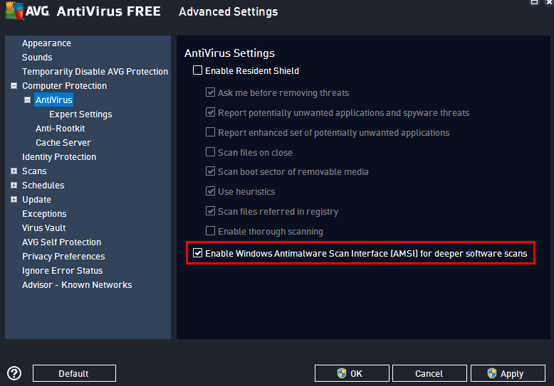Open the Sounds settings
Image resolution: width=554 pixels, height=386 pixels.
pyautogui.click(x=37, y=57)
